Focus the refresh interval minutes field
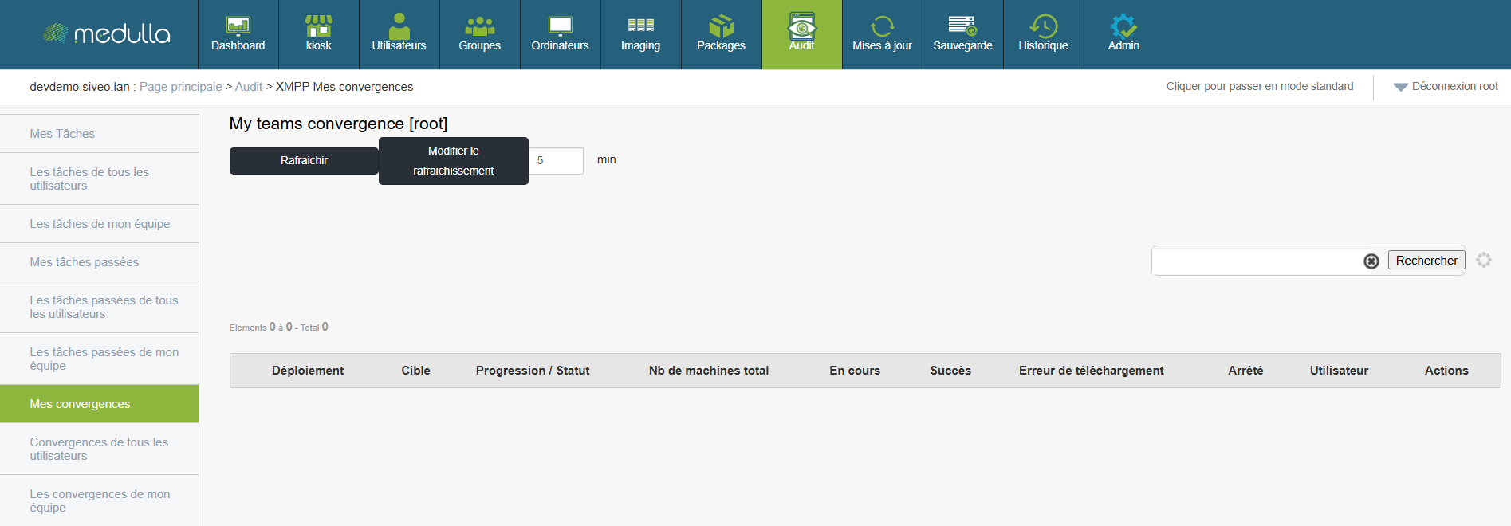 tap(556, 161)
